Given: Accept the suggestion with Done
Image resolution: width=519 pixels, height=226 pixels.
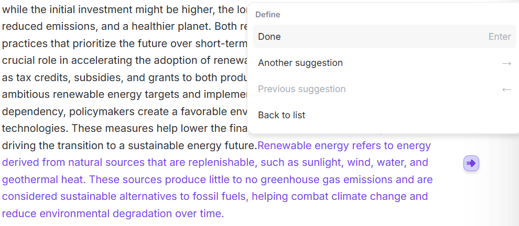Looking at the screenshot, I should pos(269,37).
